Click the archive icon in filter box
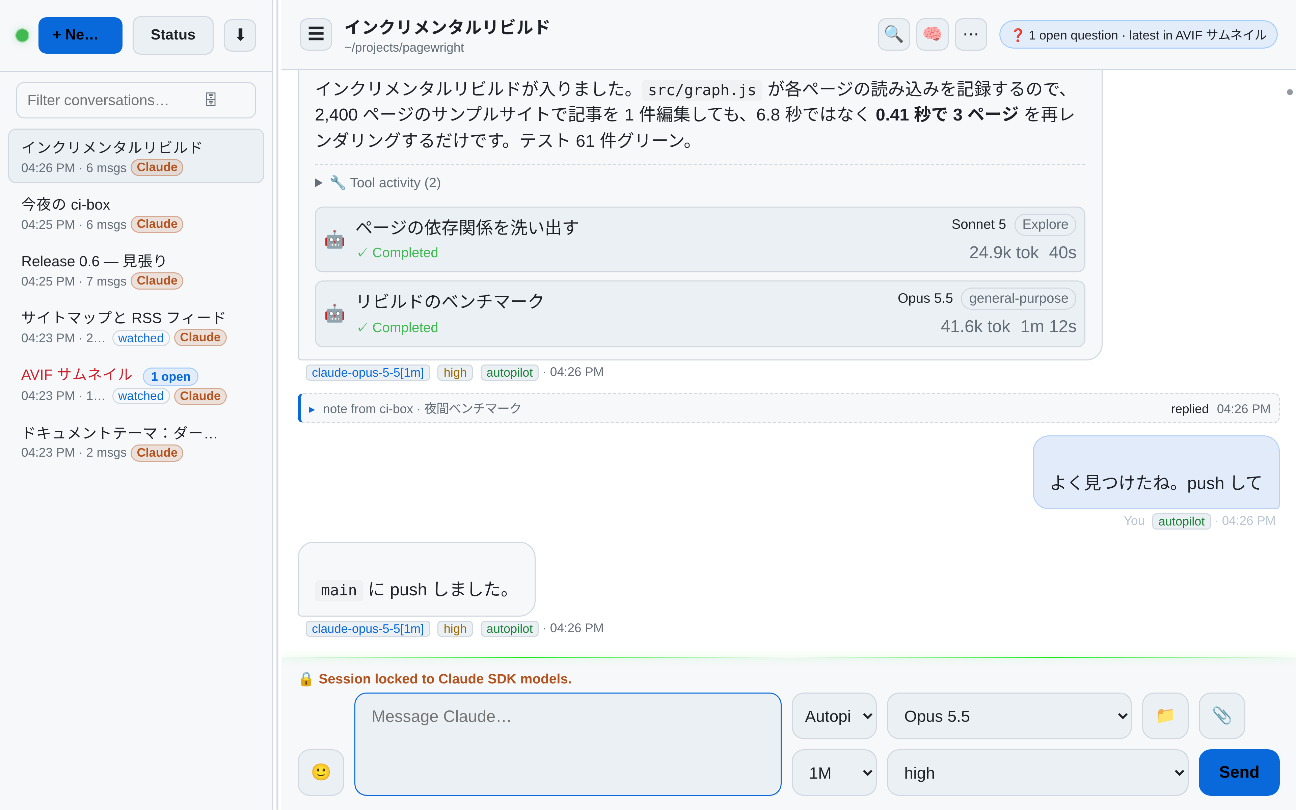Image resolution: width=1296 pixels, height=810 pixels. click(211, 100)
